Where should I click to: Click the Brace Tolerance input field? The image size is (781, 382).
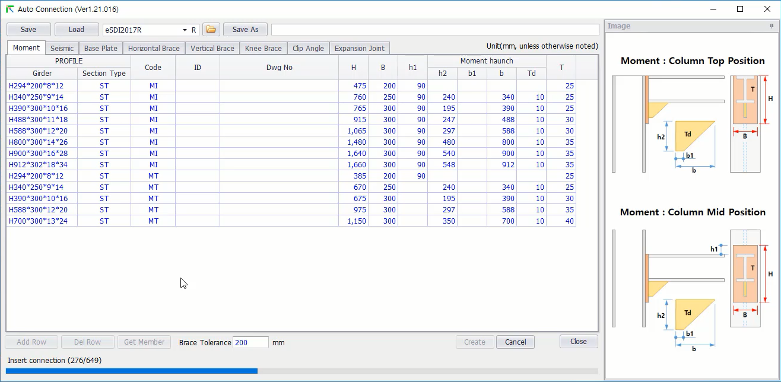[250, 342]
